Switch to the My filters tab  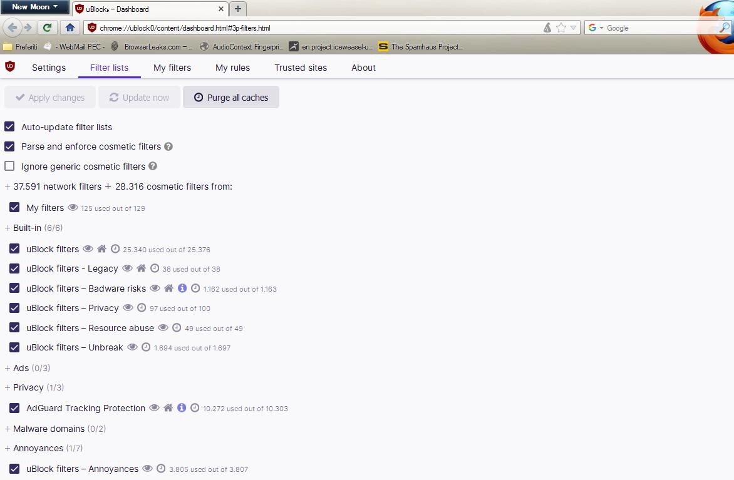(172, 68)
